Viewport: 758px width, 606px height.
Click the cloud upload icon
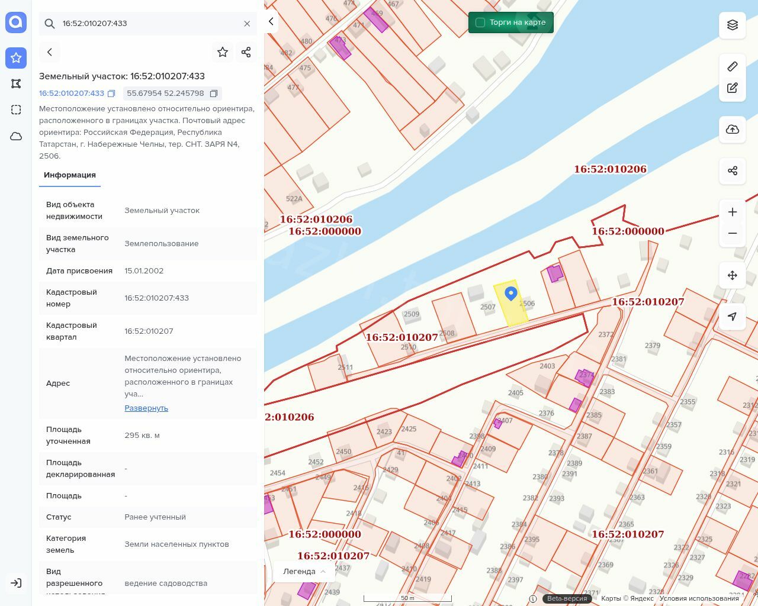click(x=733, y=130)
